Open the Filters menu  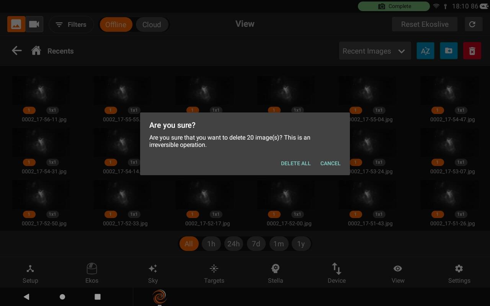click(x=71, y=24)
